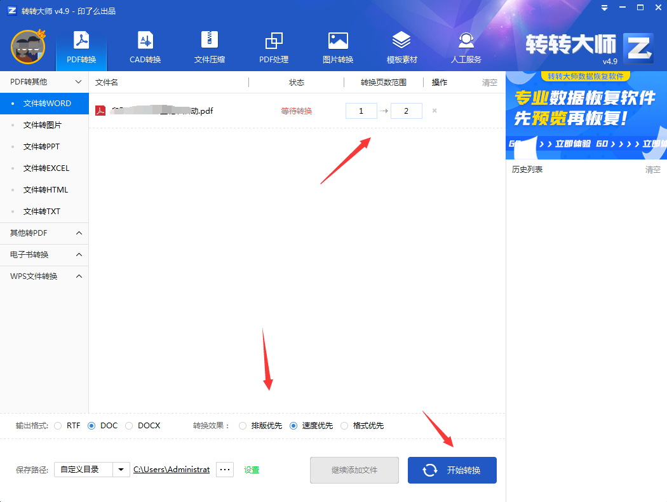
Task: Click the 历史列表 heading
Action: [x=527, y=170]
